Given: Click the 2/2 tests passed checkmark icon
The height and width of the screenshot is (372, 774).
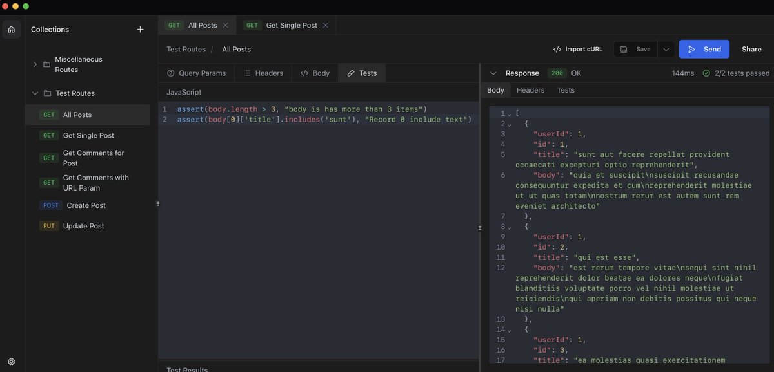Looking at the screenshot, I should [706, 73].
